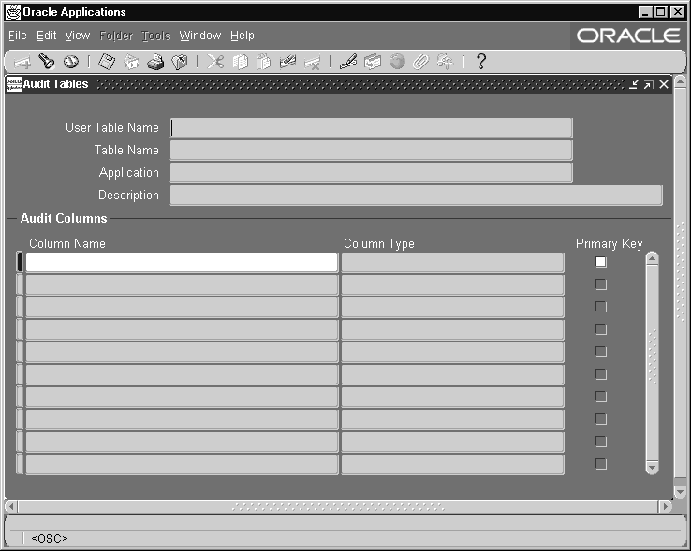
Task: Click the main window vertical scroll down arrow
Action: (x=680, y=491)
